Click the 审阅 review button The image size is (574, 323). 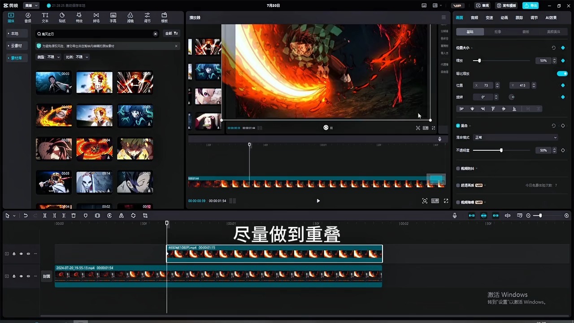click(x=483, y=5)
